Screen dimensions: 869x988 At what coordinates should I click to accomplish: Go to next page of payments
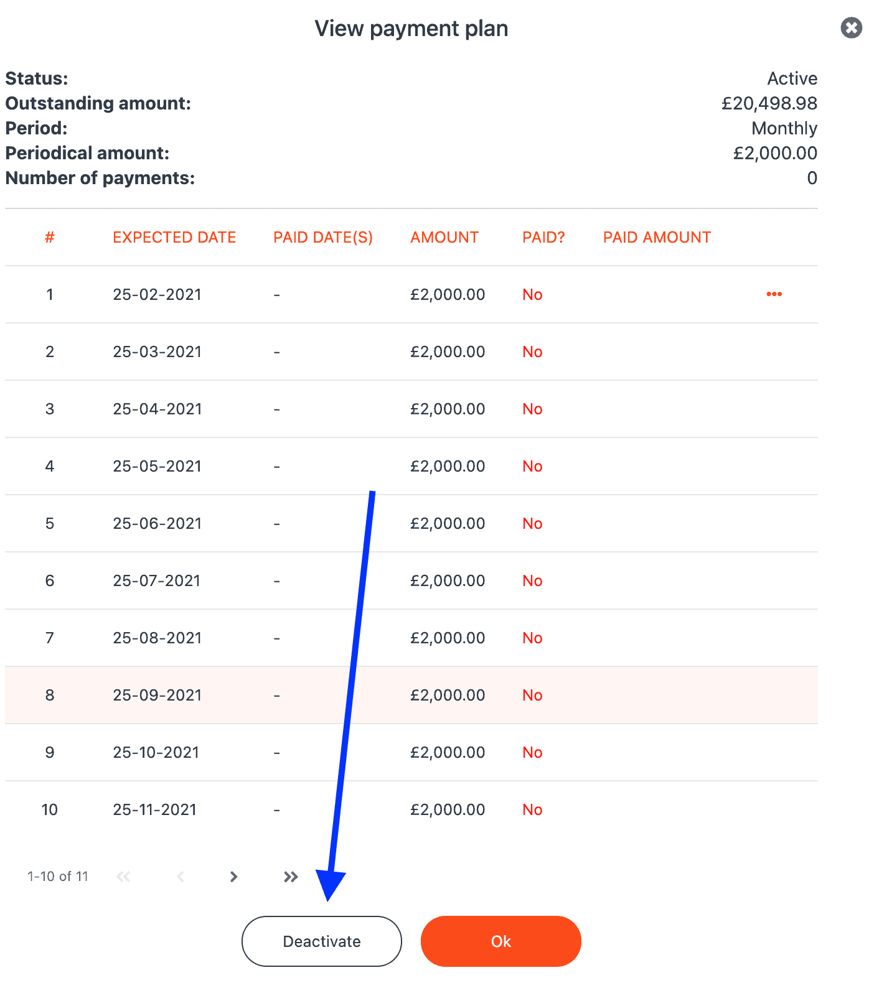pyautogui.click(x=233, y=877)
